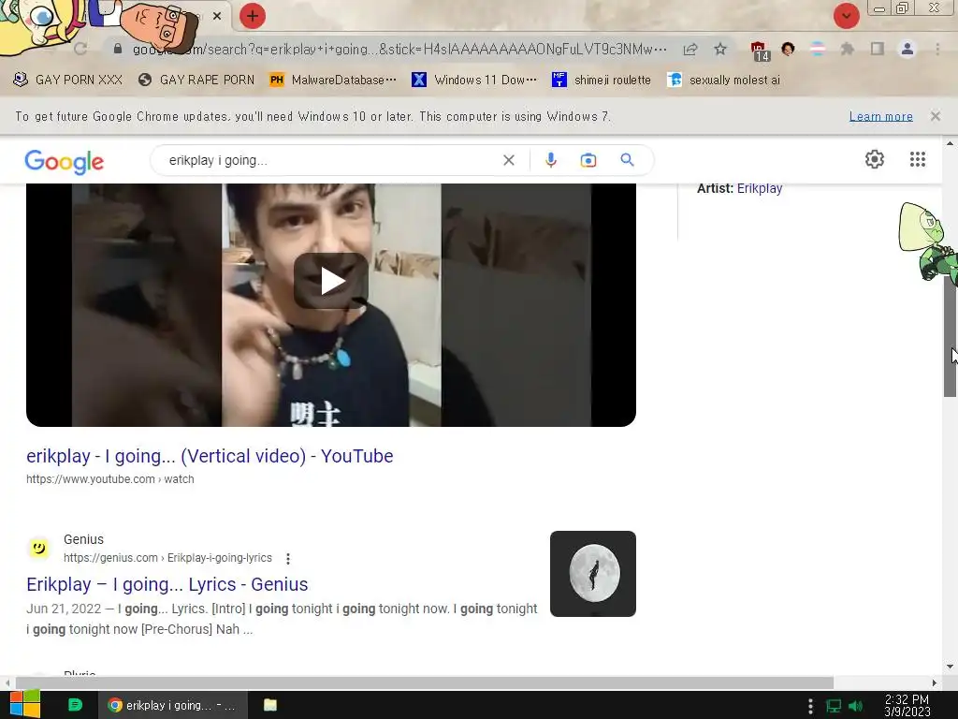Go to Google home via the logo
Screen dimensions: 958x719
[x=65, y=161]
